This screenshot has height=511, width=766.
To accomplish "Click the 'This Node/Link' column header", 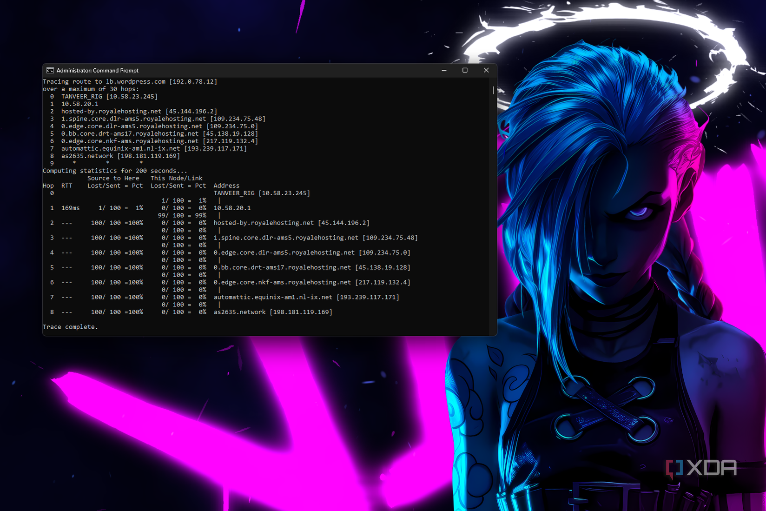I will tap(177, 179).
